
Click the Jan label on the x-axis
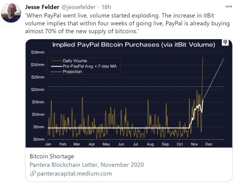click(48, 144)
